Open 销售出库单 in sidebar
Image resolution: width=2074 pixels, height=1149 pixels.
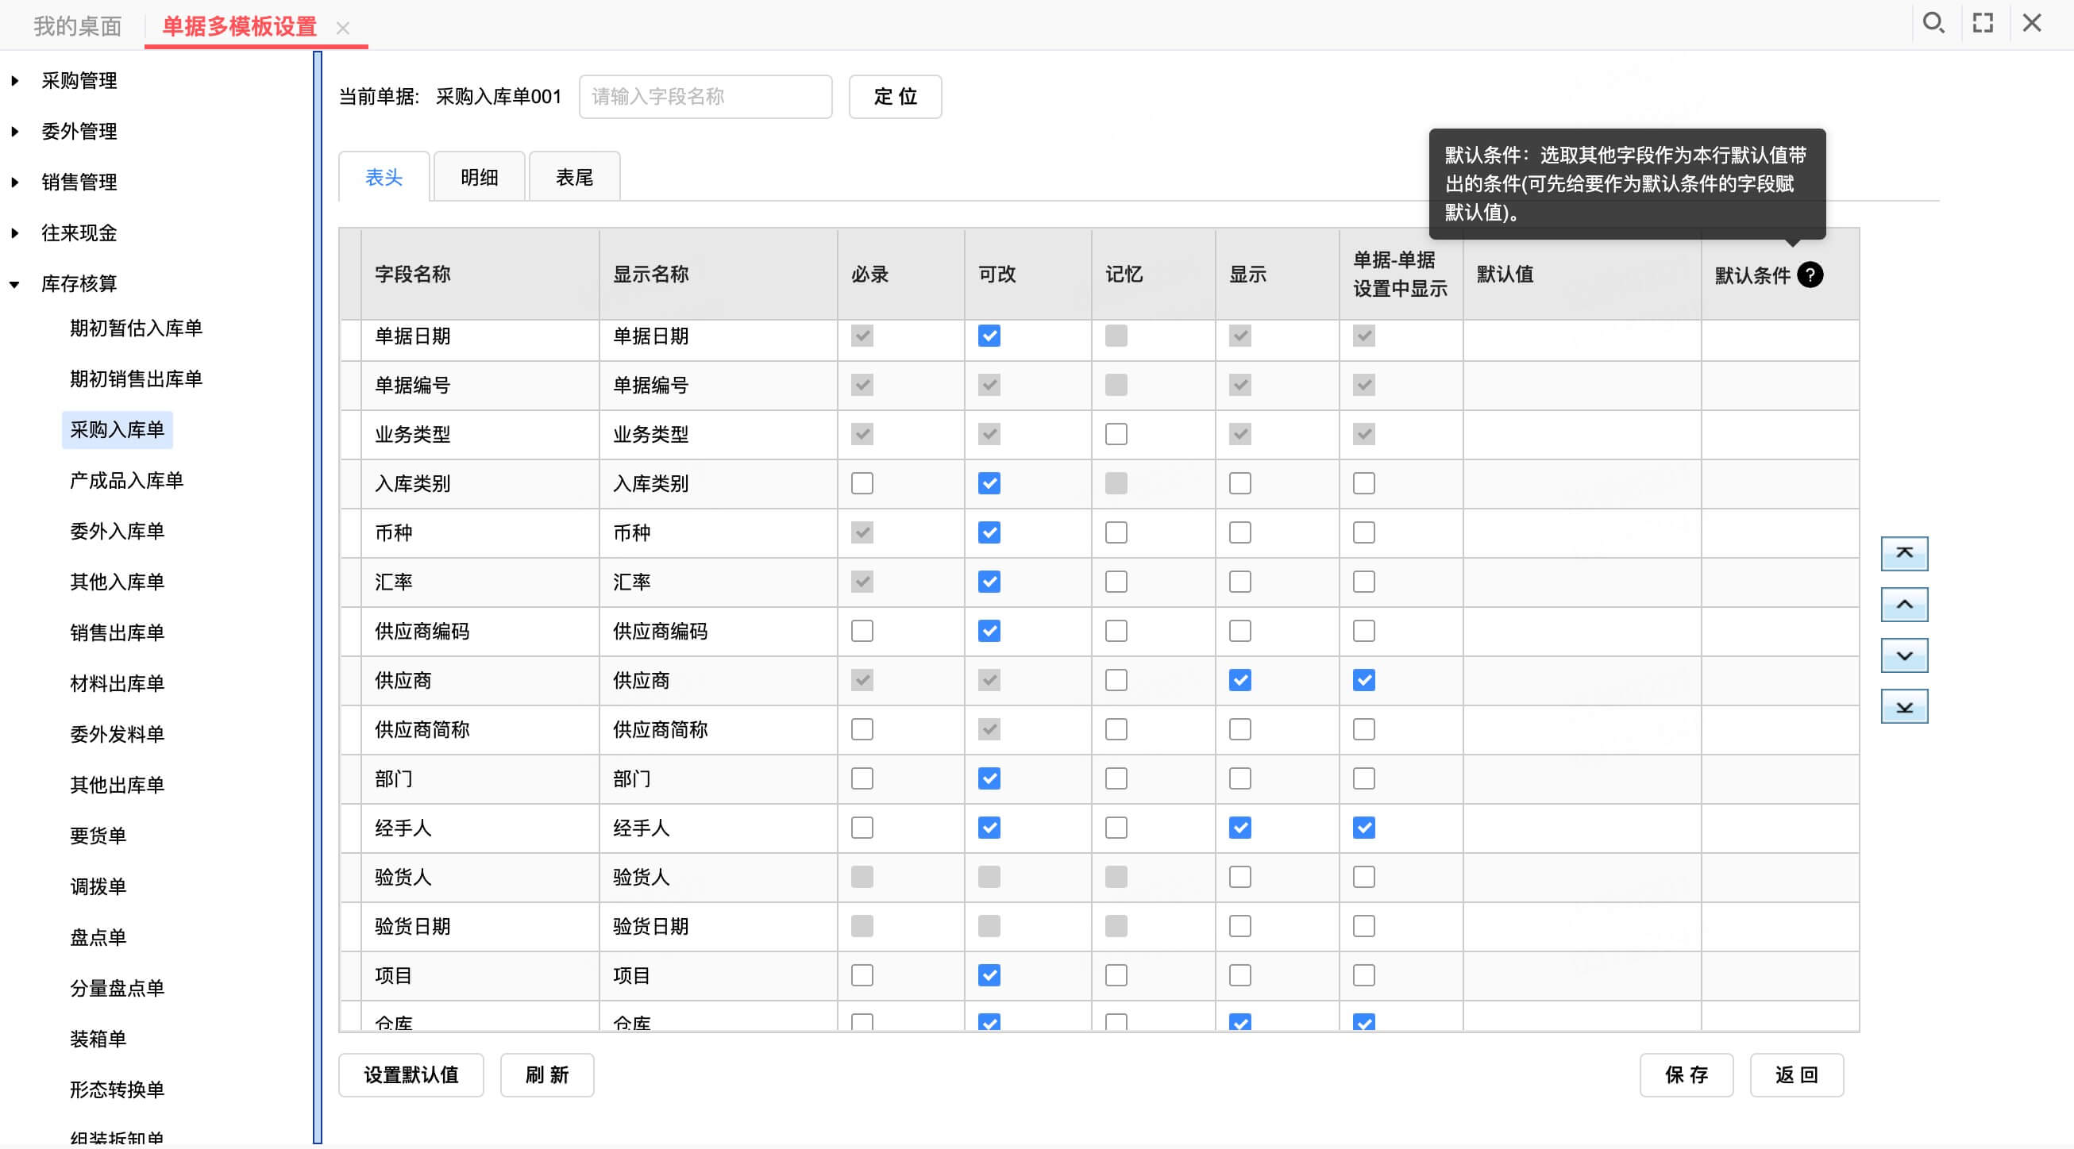click(x=117, y=632)
